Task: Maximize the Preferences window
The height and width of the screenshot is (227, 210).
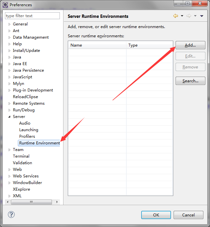Action: 188,4
